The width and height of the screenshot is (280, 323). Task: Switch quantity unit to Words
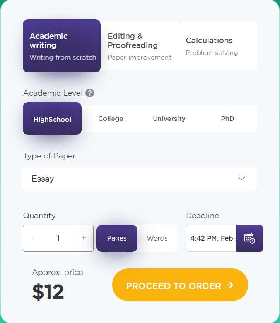click(x=157, y=238)
